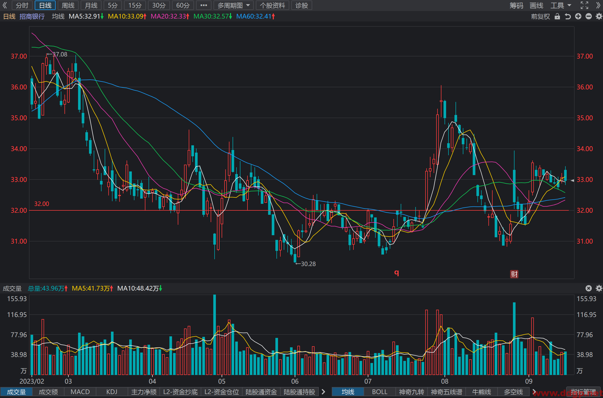Screen dimensions: 603x398
Task: Show more sub-chart indicators arrow
Action: (x=323, y=392)
